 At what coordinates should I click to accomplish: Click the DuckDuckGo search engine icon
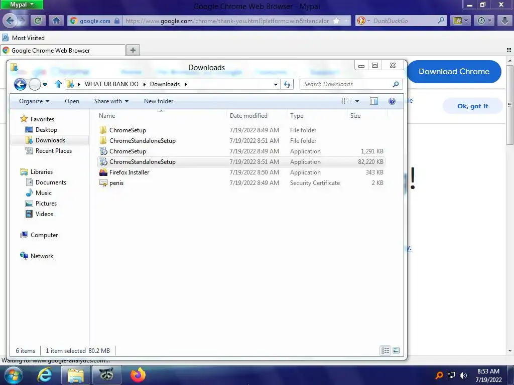(361, 21)
